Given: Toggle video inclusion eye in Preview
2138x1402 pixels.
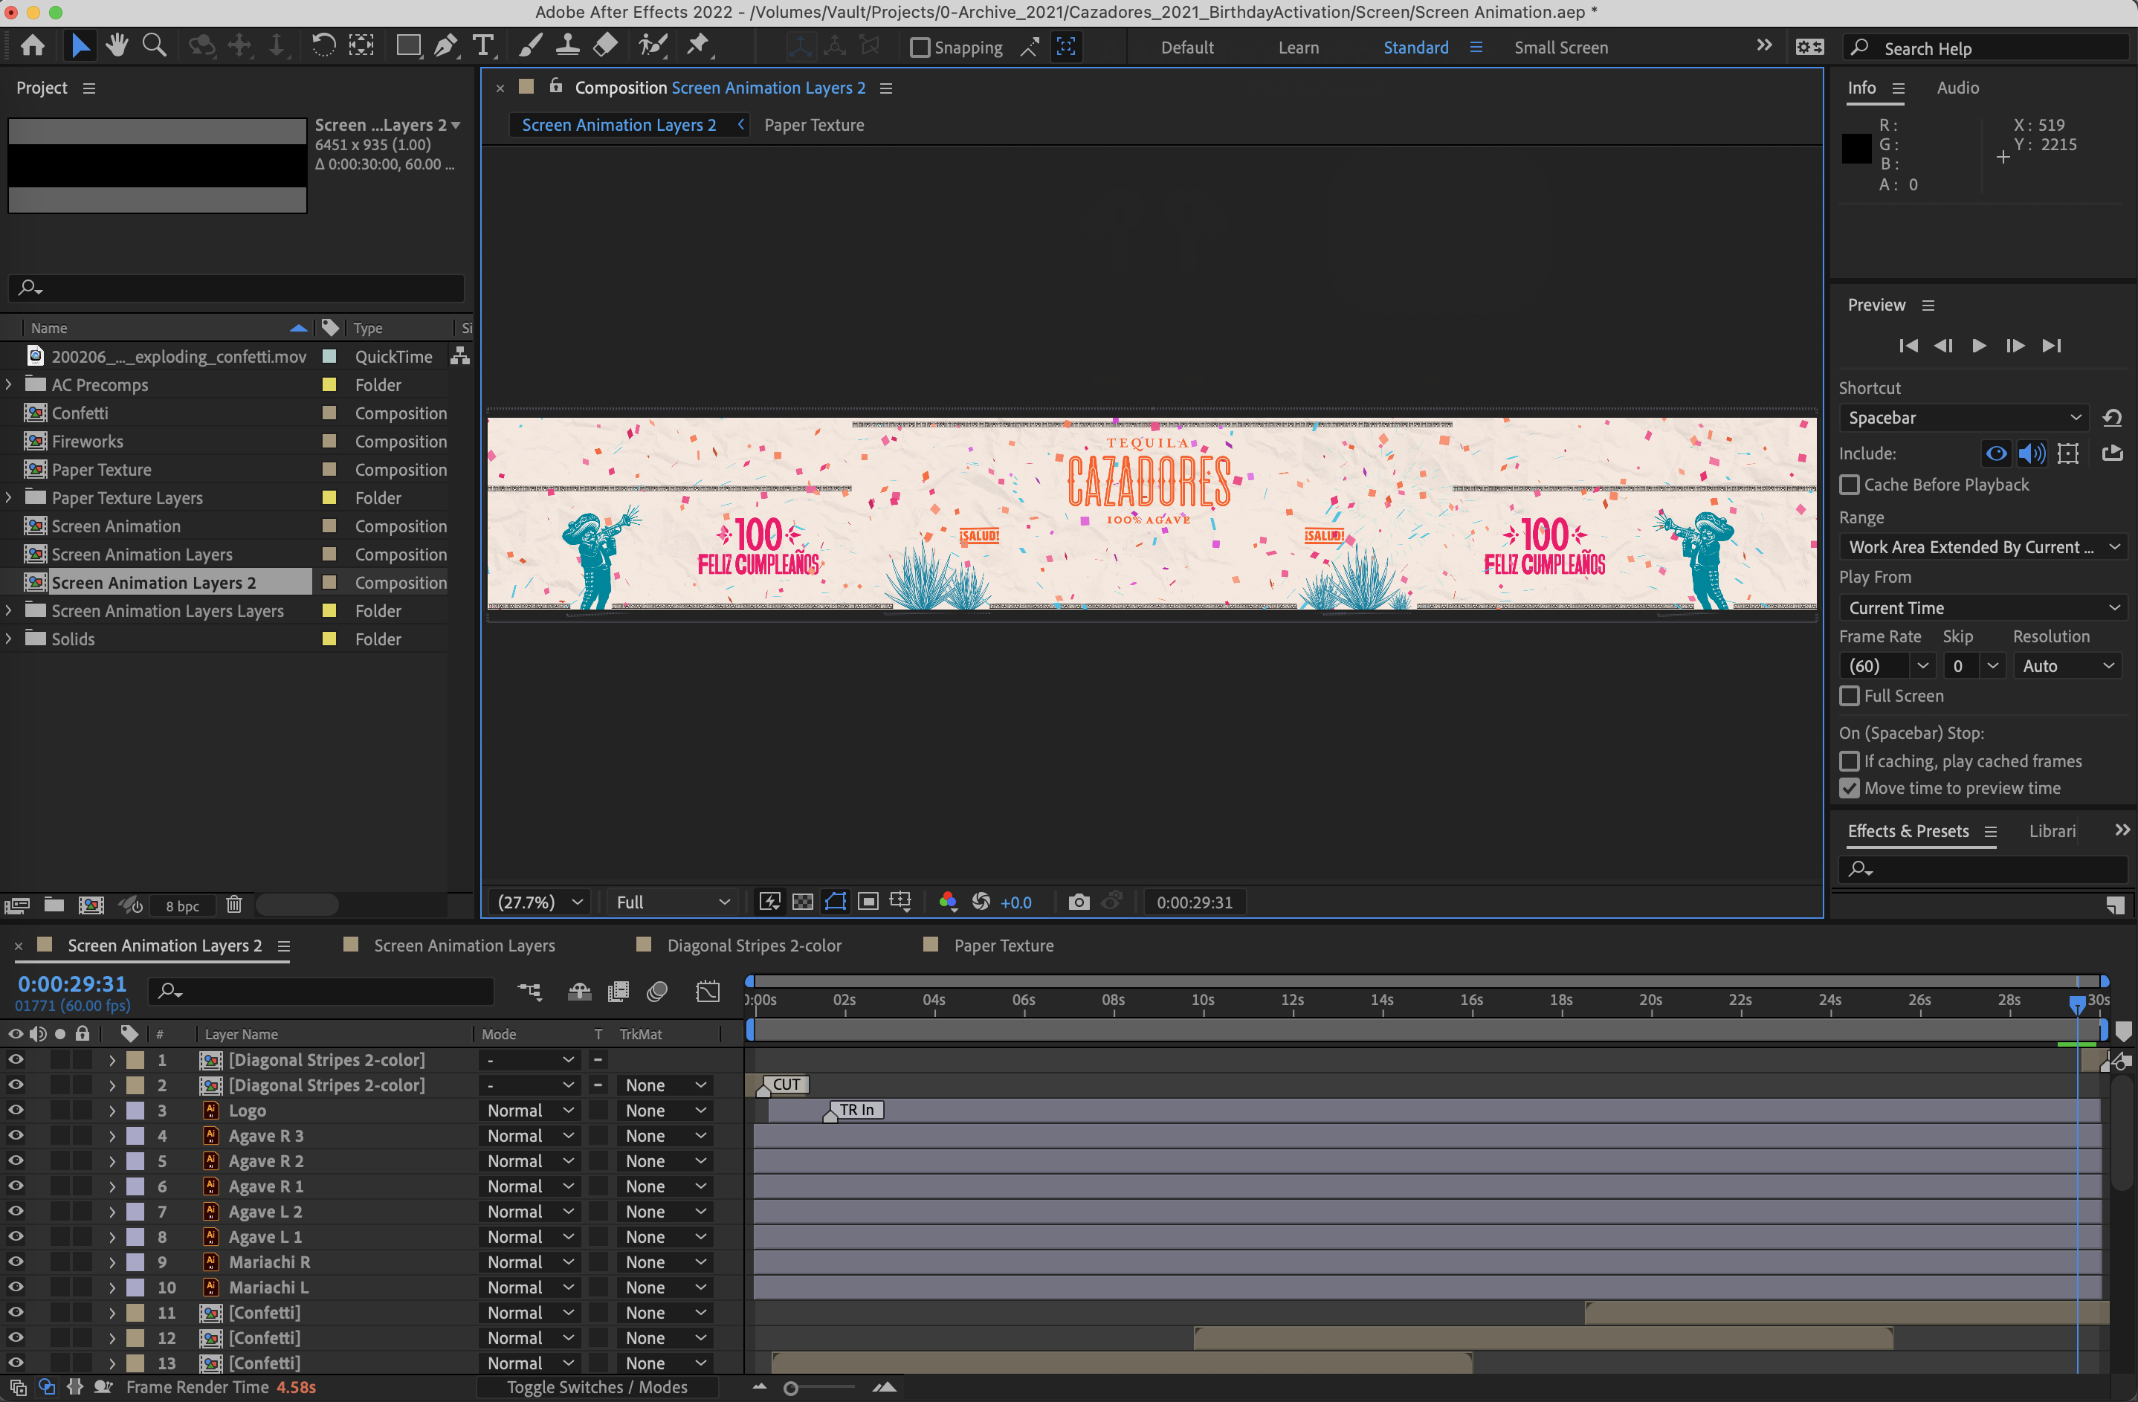Looking at the screenshot, I should [x=1995, y=453].
